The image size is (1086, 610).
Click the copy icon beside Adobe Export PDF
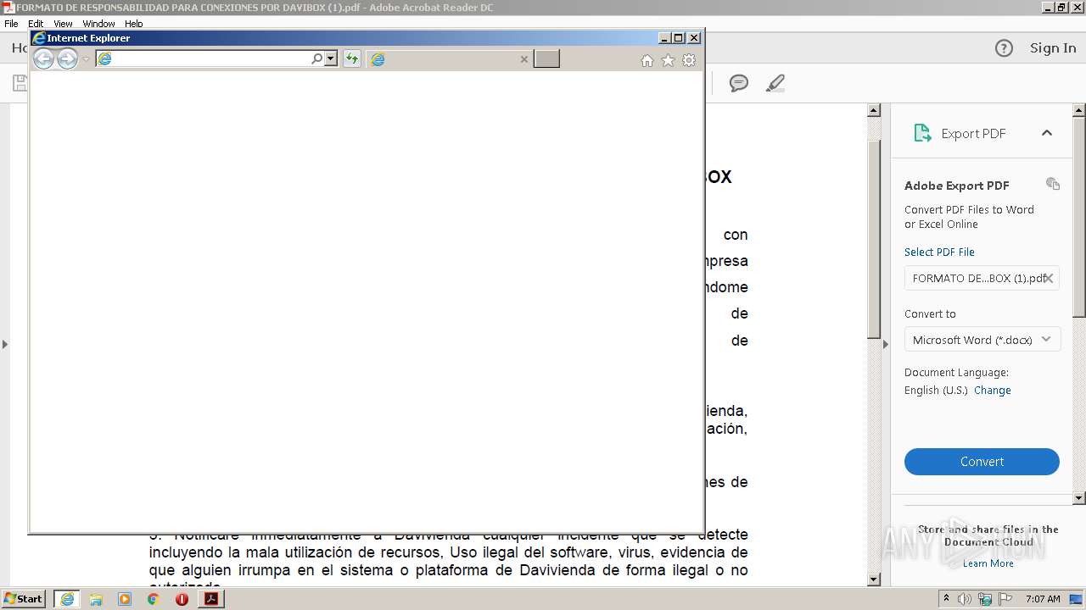pyautogui.click(x=1053, y=184)
